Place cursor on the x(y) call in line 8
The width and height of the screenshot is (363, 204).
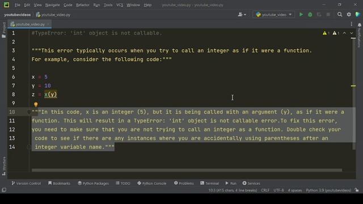(50, 95)
